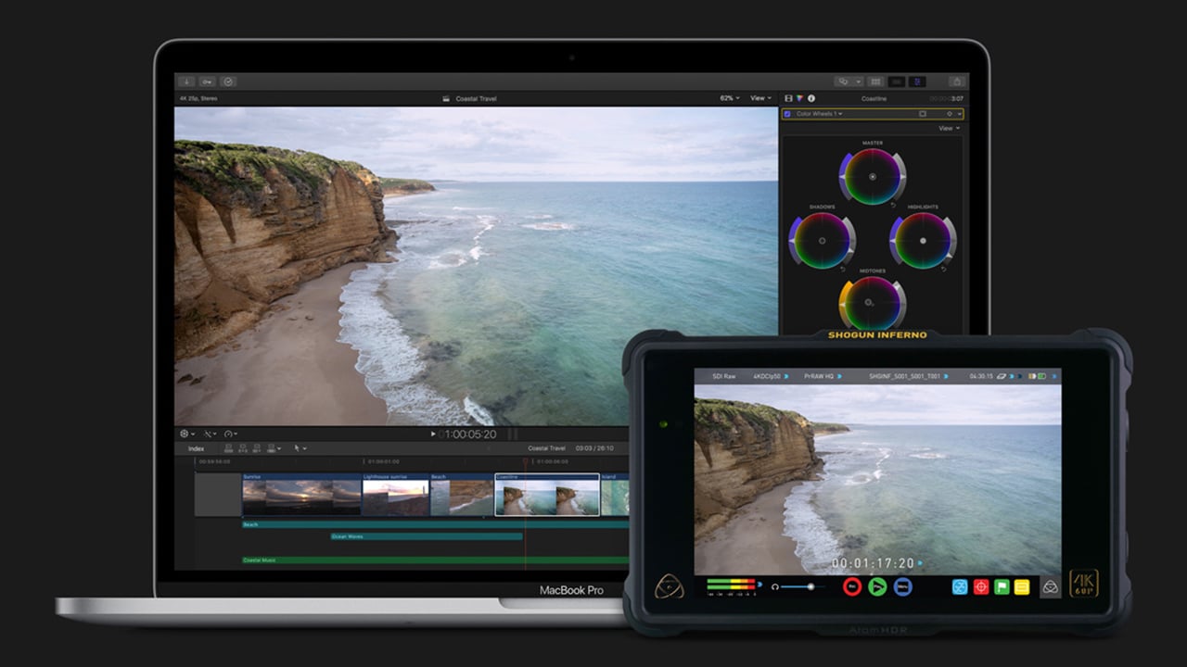Open the enhancements wand dropdown

point(210,434)
